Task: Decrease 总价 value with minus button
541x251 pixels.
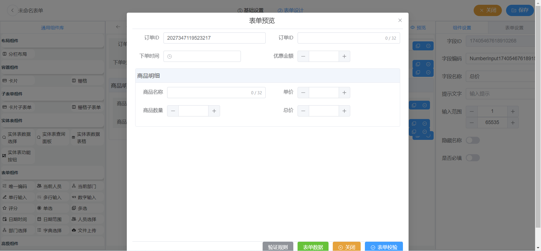Action: (x=303, y=111)
